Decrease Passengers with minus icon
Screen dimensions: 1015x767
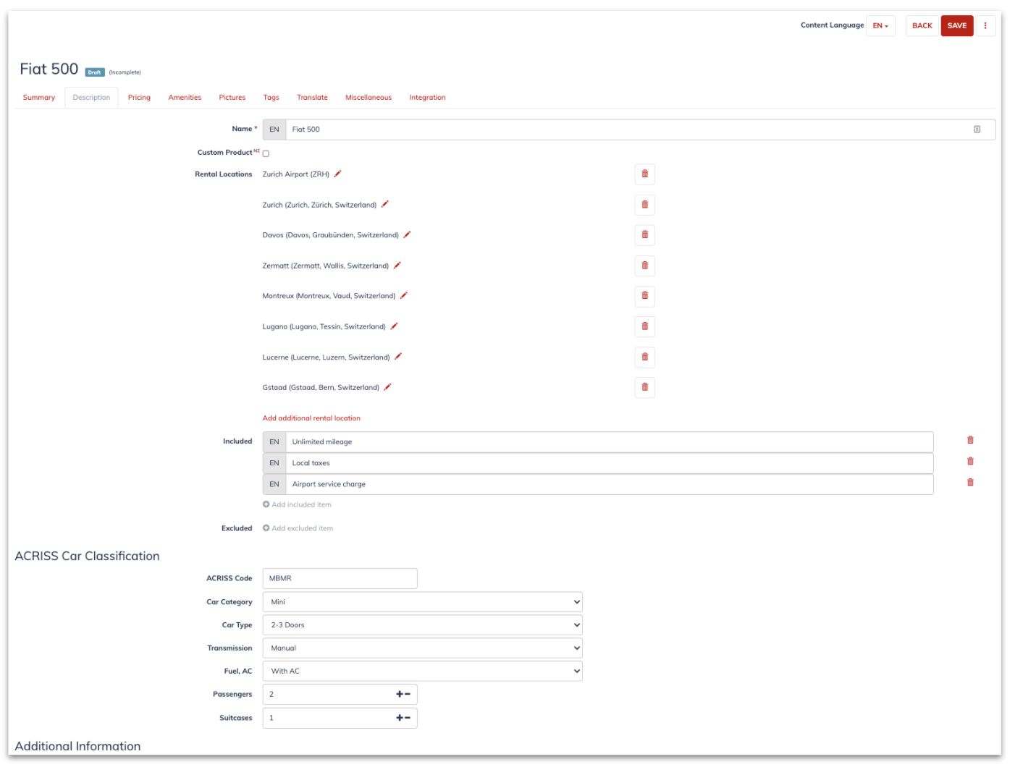[408, 694]
